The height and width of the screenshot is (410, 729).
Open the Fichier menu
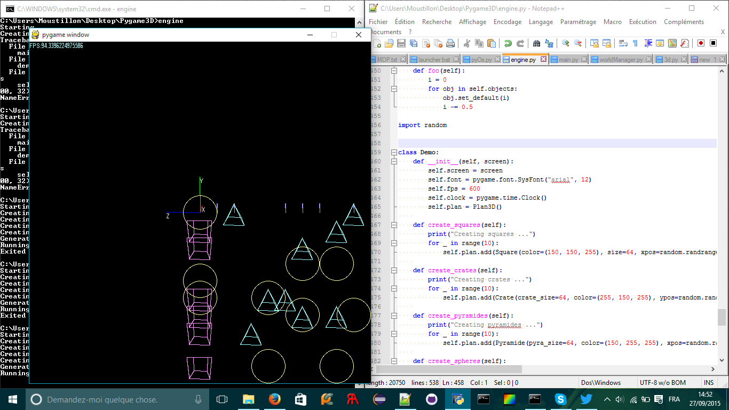(x=378, y=22)
